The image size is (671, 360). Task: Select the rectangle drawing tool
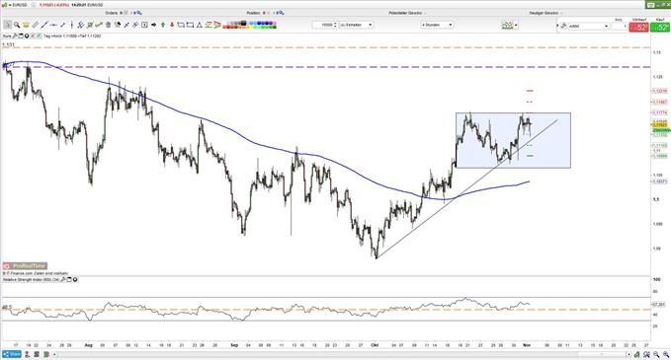[190, 25]
